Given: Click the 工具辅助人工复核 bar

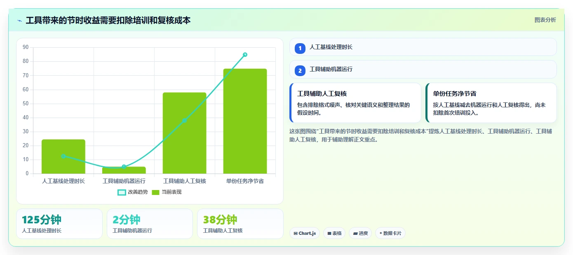Looking at the screenshot, I should coord(185,133).
